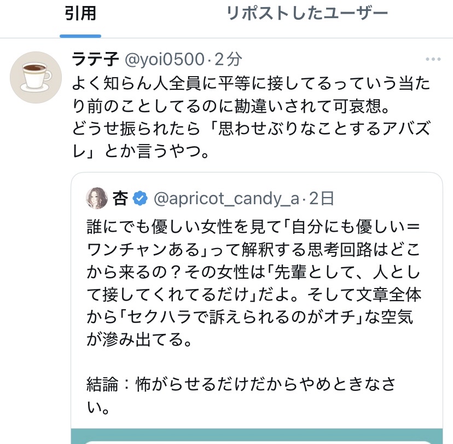Tap ラテ子's coffee cup avatar
This screenshot has height=444, width=453.
(x=36, y=77)
